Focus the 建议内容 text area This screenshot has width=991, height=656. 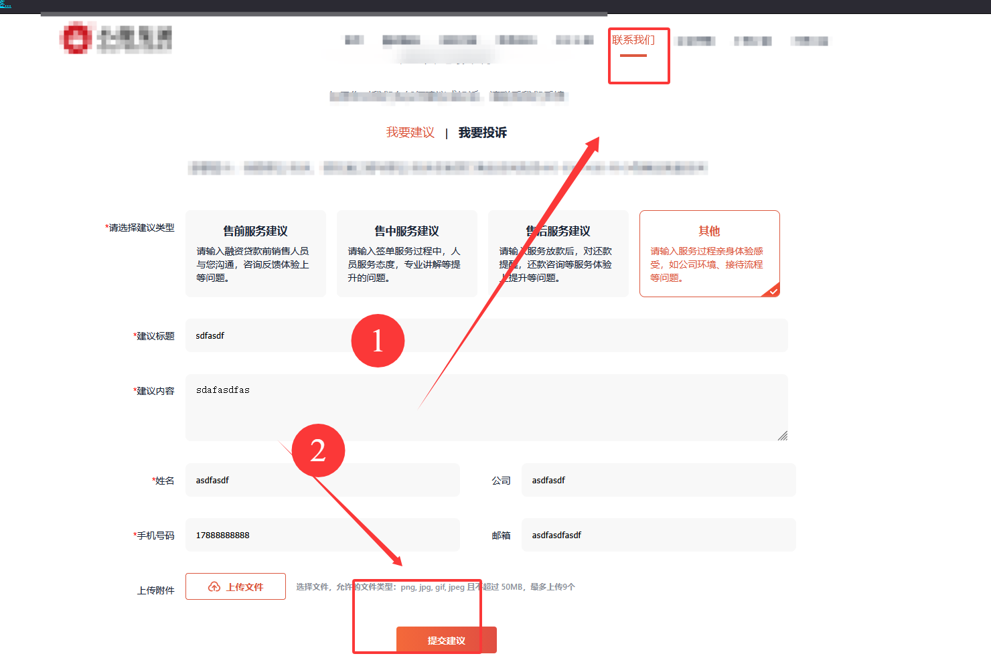click(486, 407)
